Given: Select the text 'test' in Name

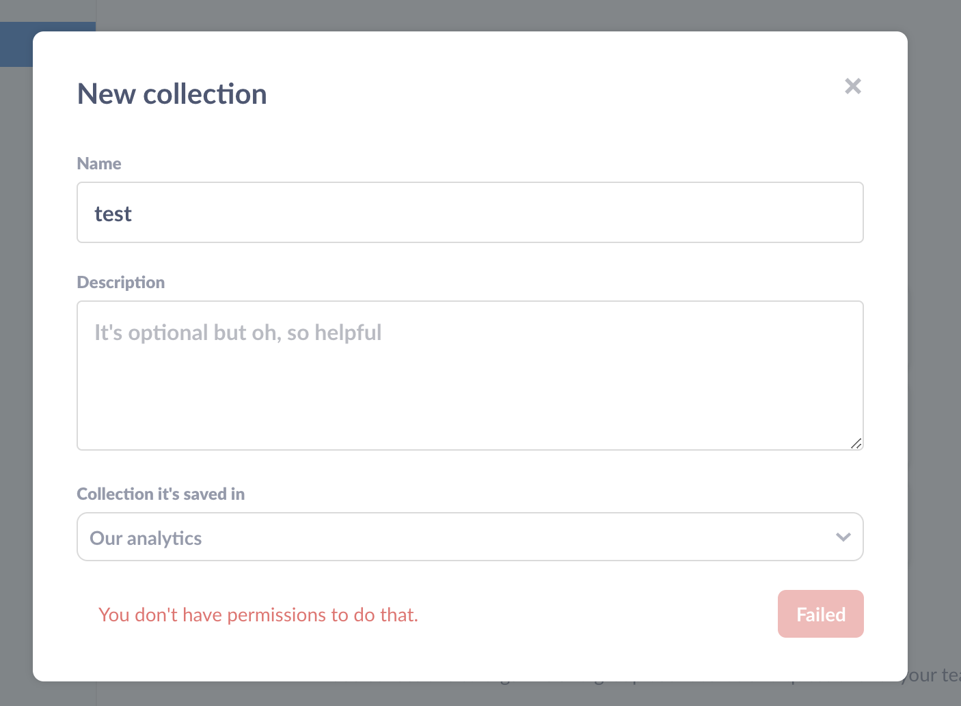Looking at the screenshot, I should tap(113, 213).
